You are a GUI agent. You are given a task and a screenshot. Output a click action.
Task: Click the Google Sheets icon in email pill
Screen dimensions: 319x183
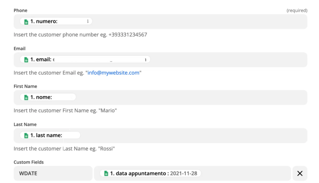(x=26, y=59)
